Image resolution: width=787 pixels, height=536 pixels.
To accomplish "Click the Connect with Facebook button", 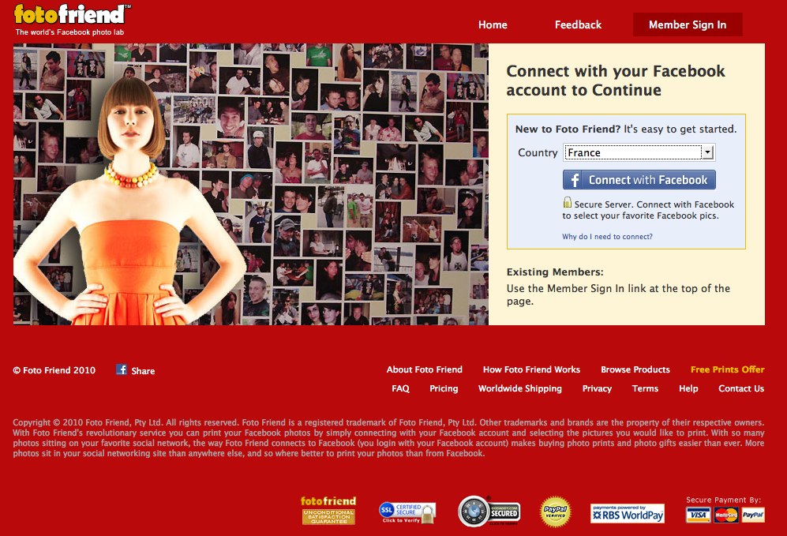I will tap(639, 180).
